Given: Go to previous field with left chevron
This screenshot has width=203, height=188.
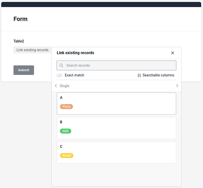Looking at the screenshot, I should tap(56, 86).
